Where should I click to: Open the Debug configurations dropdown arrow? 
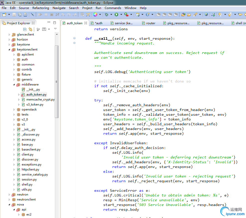pyautogui.click(x=111, y=15)
